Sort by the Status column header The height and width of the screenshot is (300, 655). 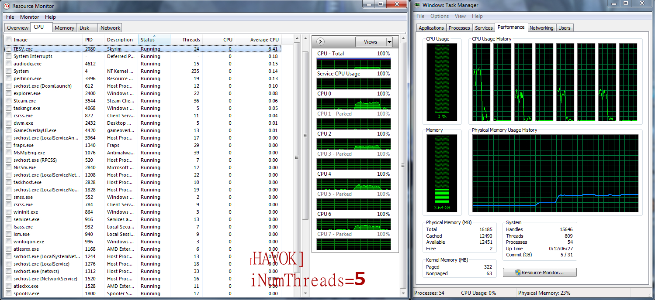pyautogui.click(x=154, y=40)
